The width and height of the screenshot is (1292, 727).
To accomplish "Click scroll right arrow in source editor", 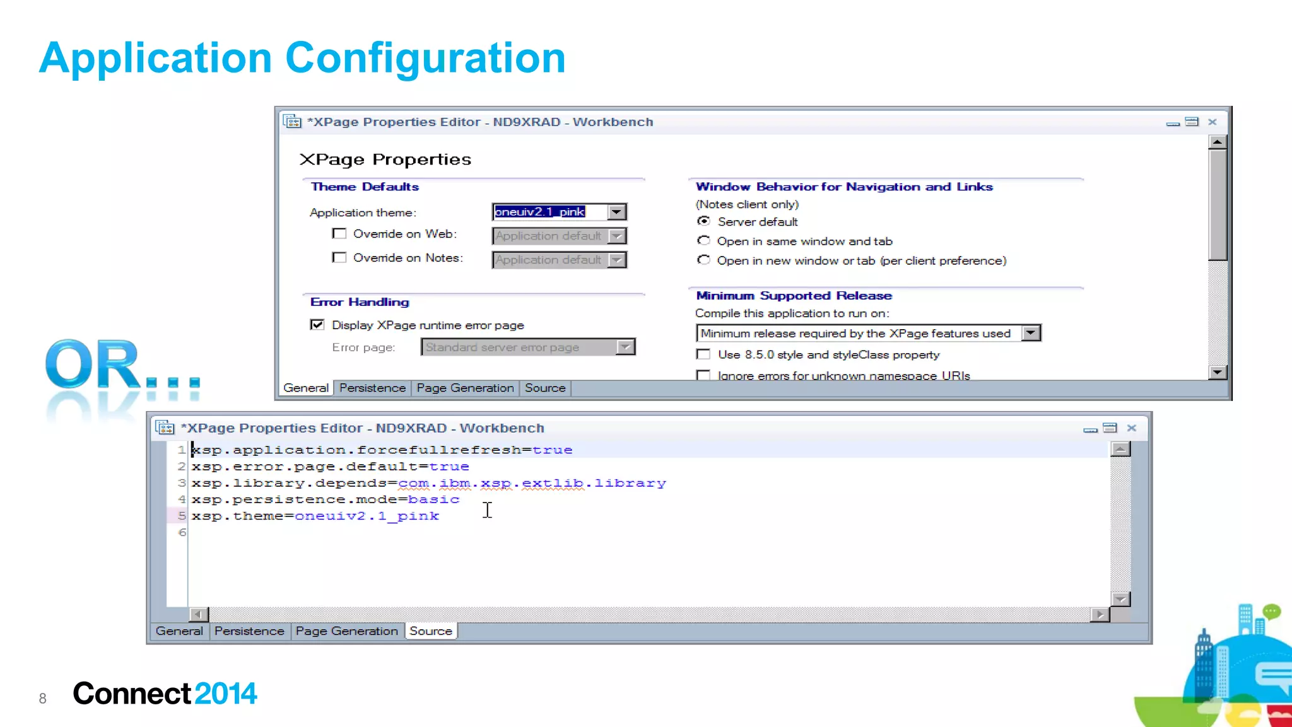I will [x=1100, y=614].
